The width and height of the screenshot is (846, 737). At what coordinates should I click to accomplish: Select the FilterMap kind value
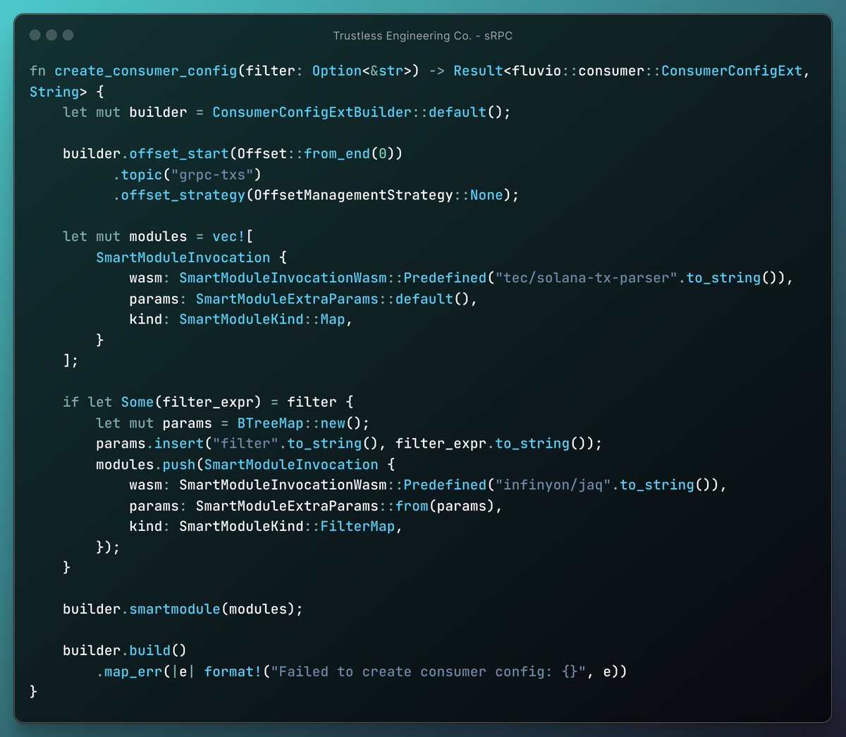(x=357, y=527)
